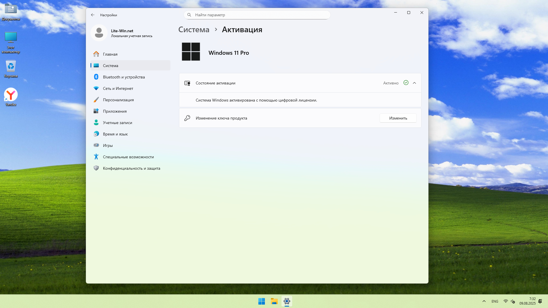Go to Система breadcrumb link
The height and width of the screenshot is (308, 548).
coord(194,30)
